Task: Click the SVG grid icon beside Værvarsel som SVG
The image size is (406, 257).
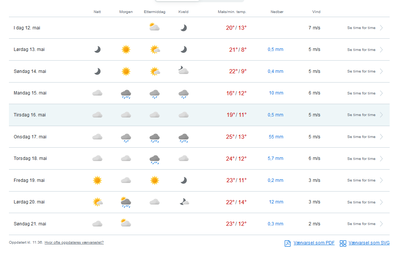Action: click(x=343, y=243)
